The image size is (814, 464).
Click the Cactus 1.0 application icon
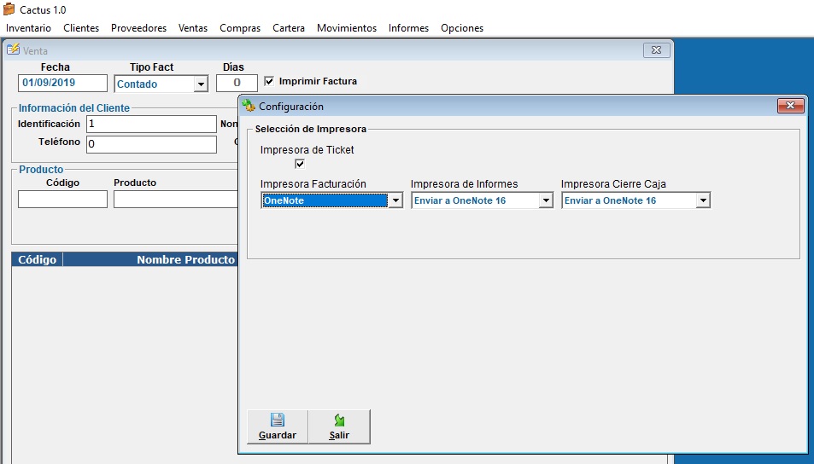pos(9,9)
